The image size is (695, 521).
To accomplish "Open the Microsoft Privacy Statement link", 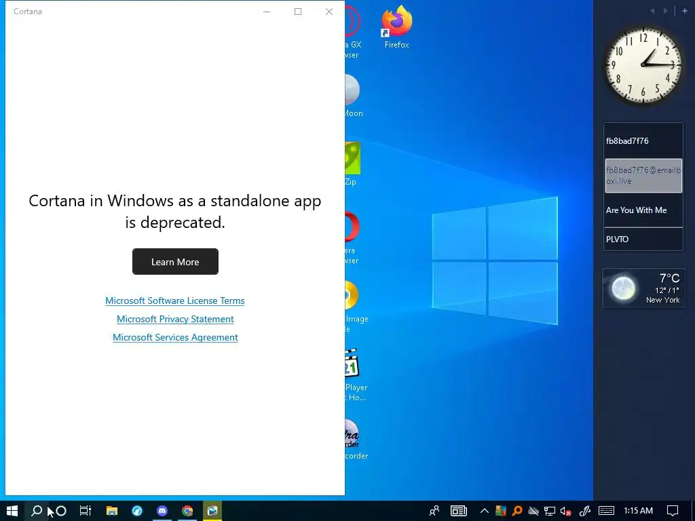I will pos(175,319).
